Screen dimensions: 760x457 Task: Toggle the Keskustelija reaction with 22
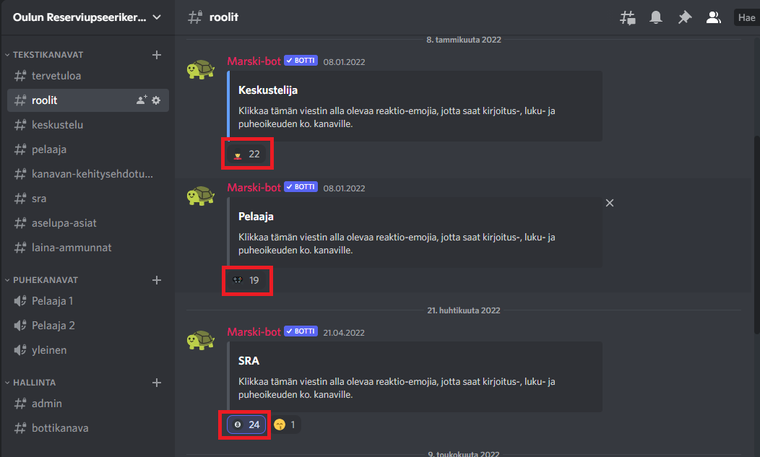click(x=246, y=154)
